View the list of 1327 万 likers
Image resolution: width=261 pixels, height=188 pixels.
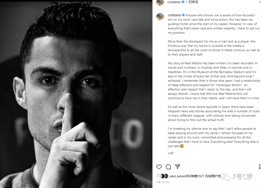pos(206,176)
